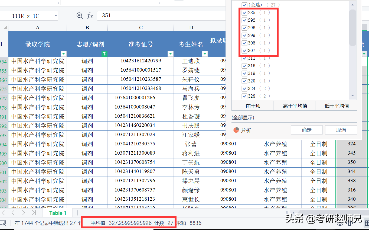Viewport: 369px width, 230px height.
Task: Open the filter dropdown on 考生姓名 column
Action: tap(205, 53)
